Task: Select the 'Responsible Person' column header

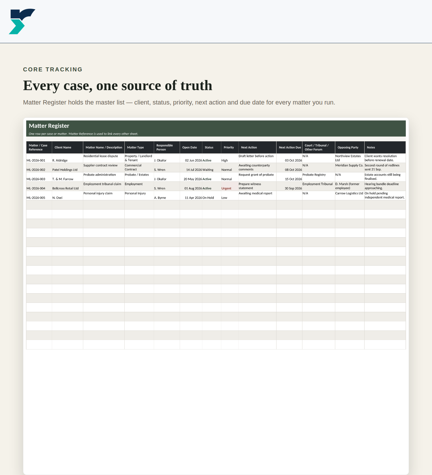Action: tap(167, 147)
